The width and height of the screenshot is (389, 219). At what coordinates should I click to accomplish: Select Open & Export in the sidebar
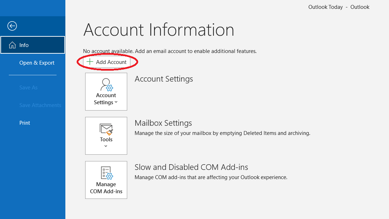[x=37, y=63]
